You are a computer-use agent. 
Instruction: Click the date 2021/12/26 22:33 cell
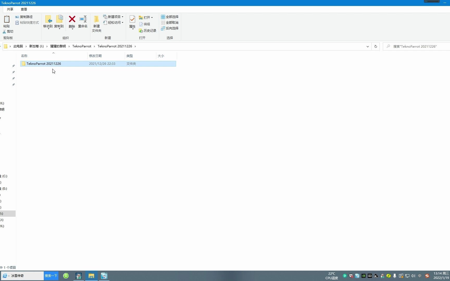[x=102, y=64]
